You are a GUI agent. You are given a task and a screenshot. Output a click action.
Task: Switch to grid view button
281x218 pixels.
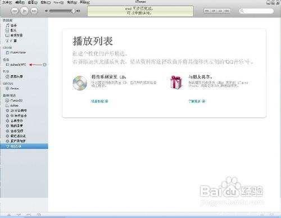point(220,11)
